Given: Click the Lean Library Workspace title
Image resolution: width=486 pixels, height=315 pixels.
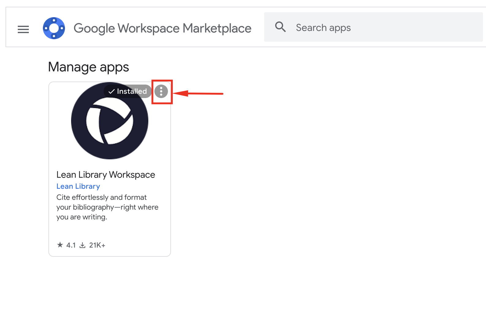Looking at the screenshot, I should click(106, 175).
